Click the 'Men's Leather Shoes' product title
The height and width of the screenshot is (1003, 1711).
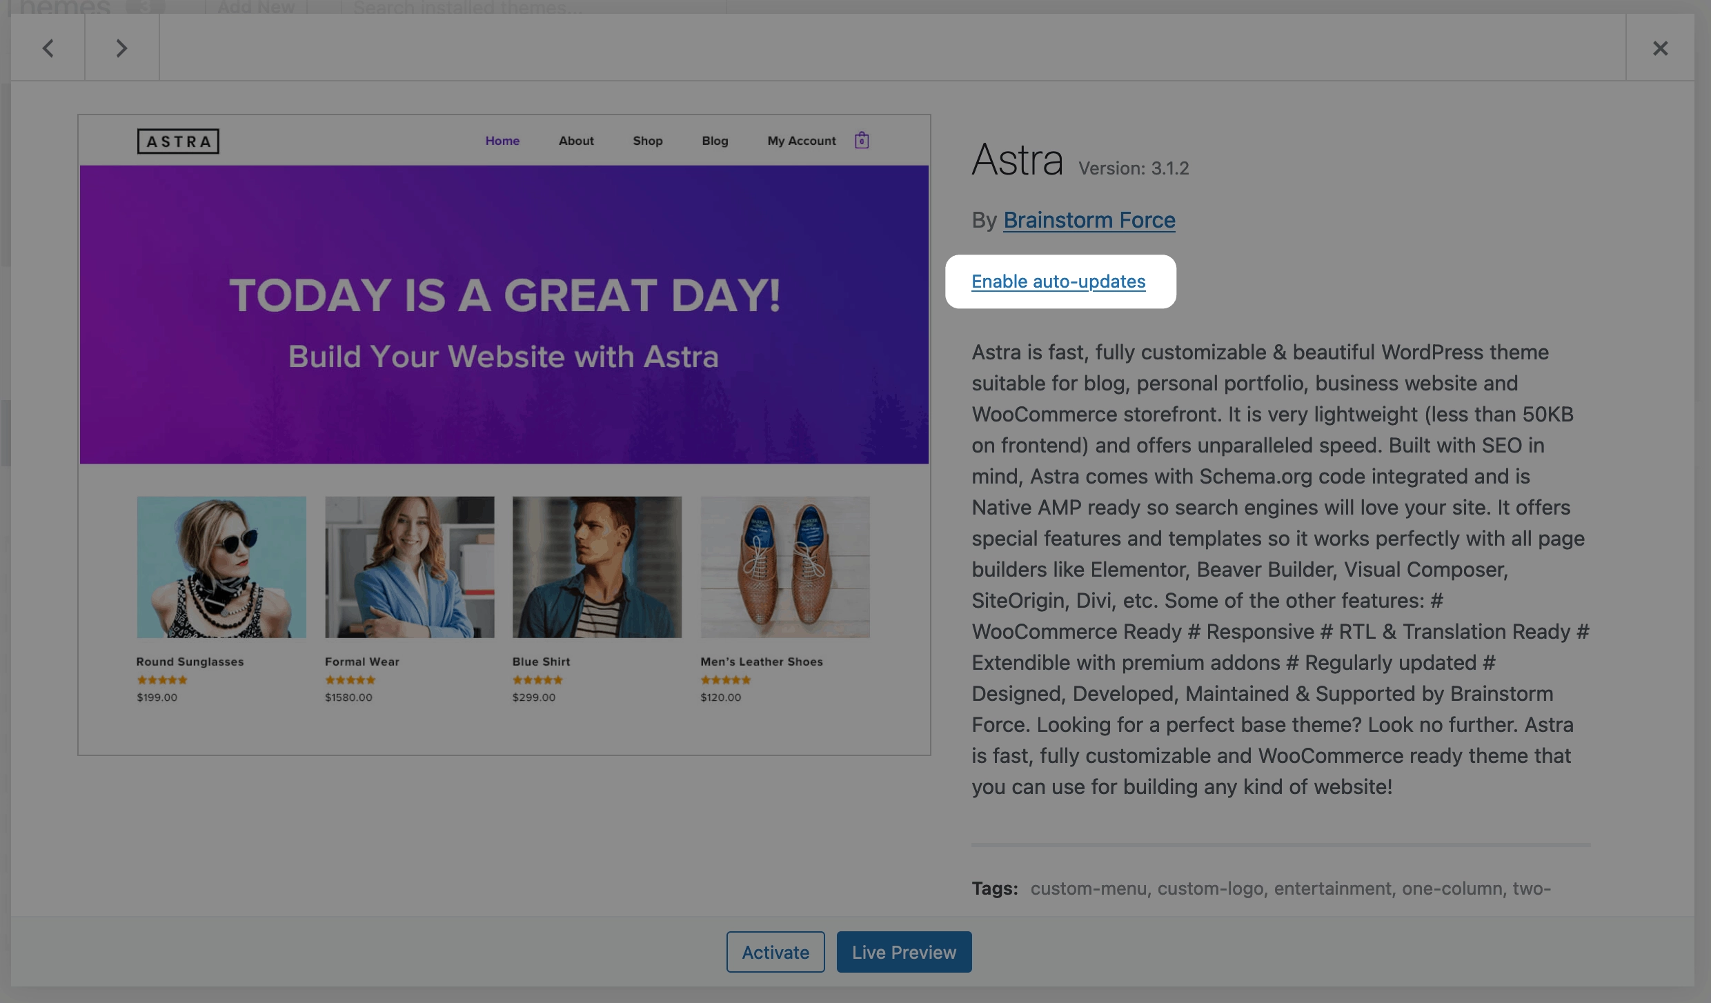pyautogui.click(x=762, y=662)
